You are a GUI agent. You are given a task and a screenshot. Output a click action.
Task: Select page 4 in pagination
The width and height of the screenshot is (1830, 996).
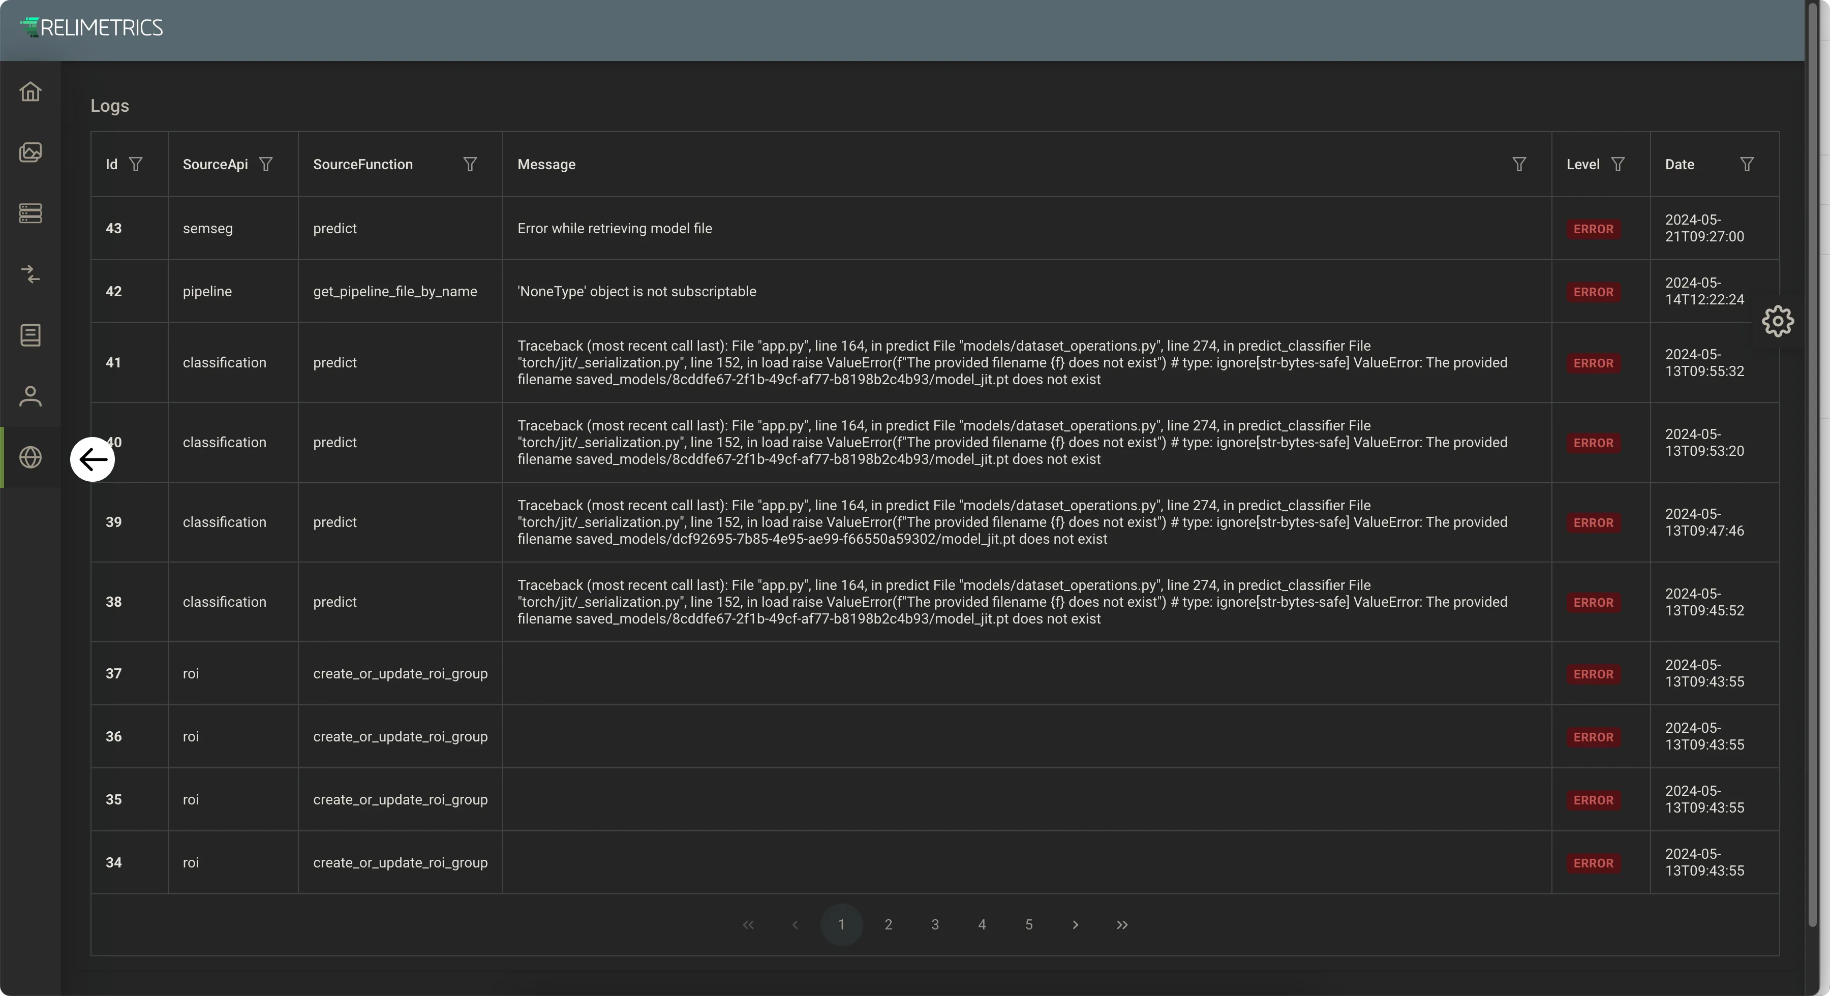point(982,924)
